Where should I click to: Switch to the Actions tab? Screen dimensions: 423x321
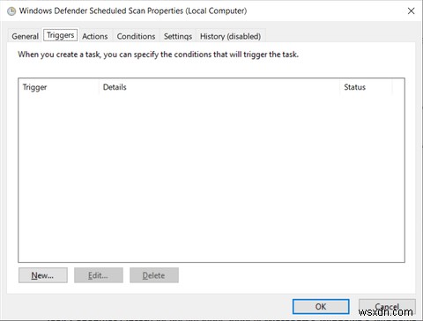pyautogui.click(x=95, y=36)
